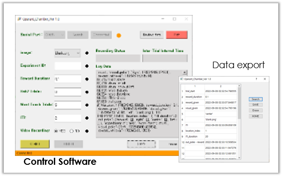282x176 pixels.
Task: Click the Erase button in export dialog
Action: tap(255, 111)
